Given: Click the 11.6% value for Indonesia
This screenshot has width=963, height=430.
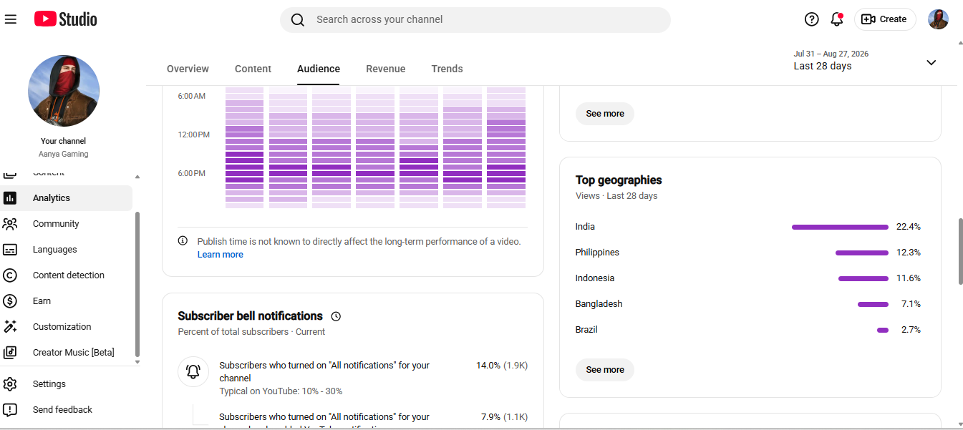Looking at the screenshot, I should (909, 278).
